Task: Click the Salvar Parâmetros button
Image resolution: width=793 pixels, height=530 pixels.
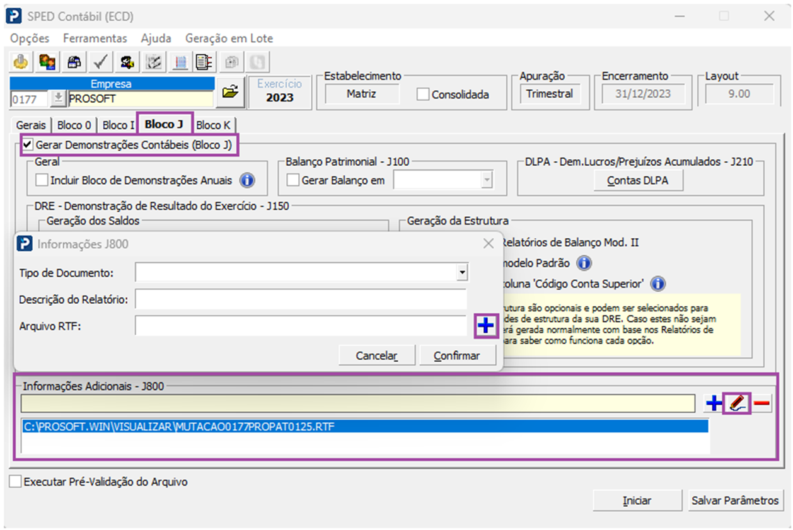Action: pos(736,501)
